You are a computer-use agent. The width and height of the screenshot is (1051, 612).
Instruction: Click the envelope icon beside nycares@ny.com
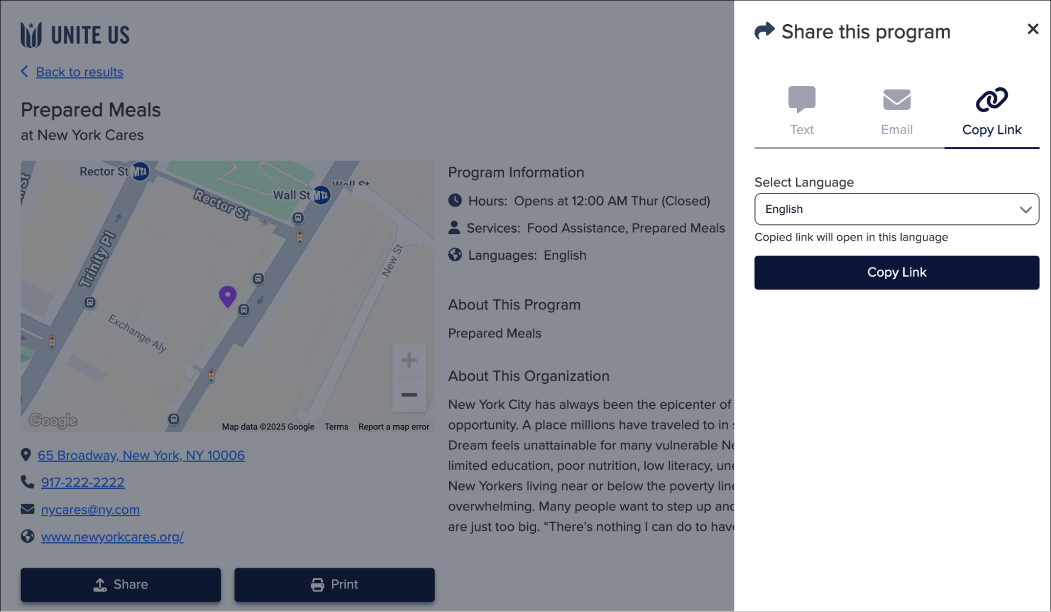point(26,508)
